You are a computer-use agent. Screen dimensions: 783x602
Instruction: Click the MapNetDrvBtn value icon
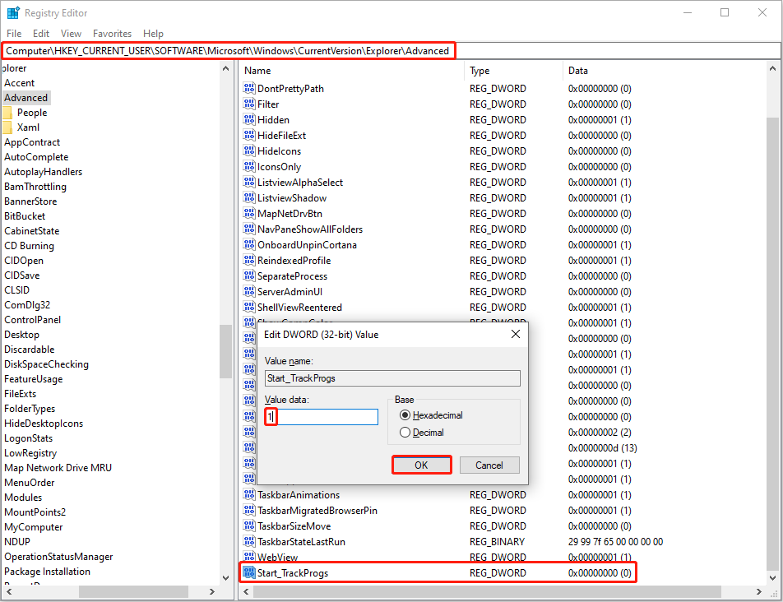pos(249,213)
